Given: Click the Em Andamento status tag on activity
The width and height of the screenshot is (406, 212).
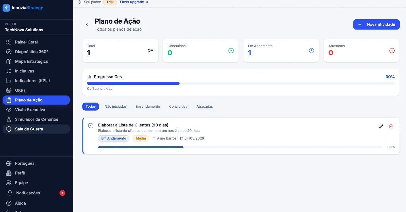Looking at the screenshot, I should [x=114, y=138].
